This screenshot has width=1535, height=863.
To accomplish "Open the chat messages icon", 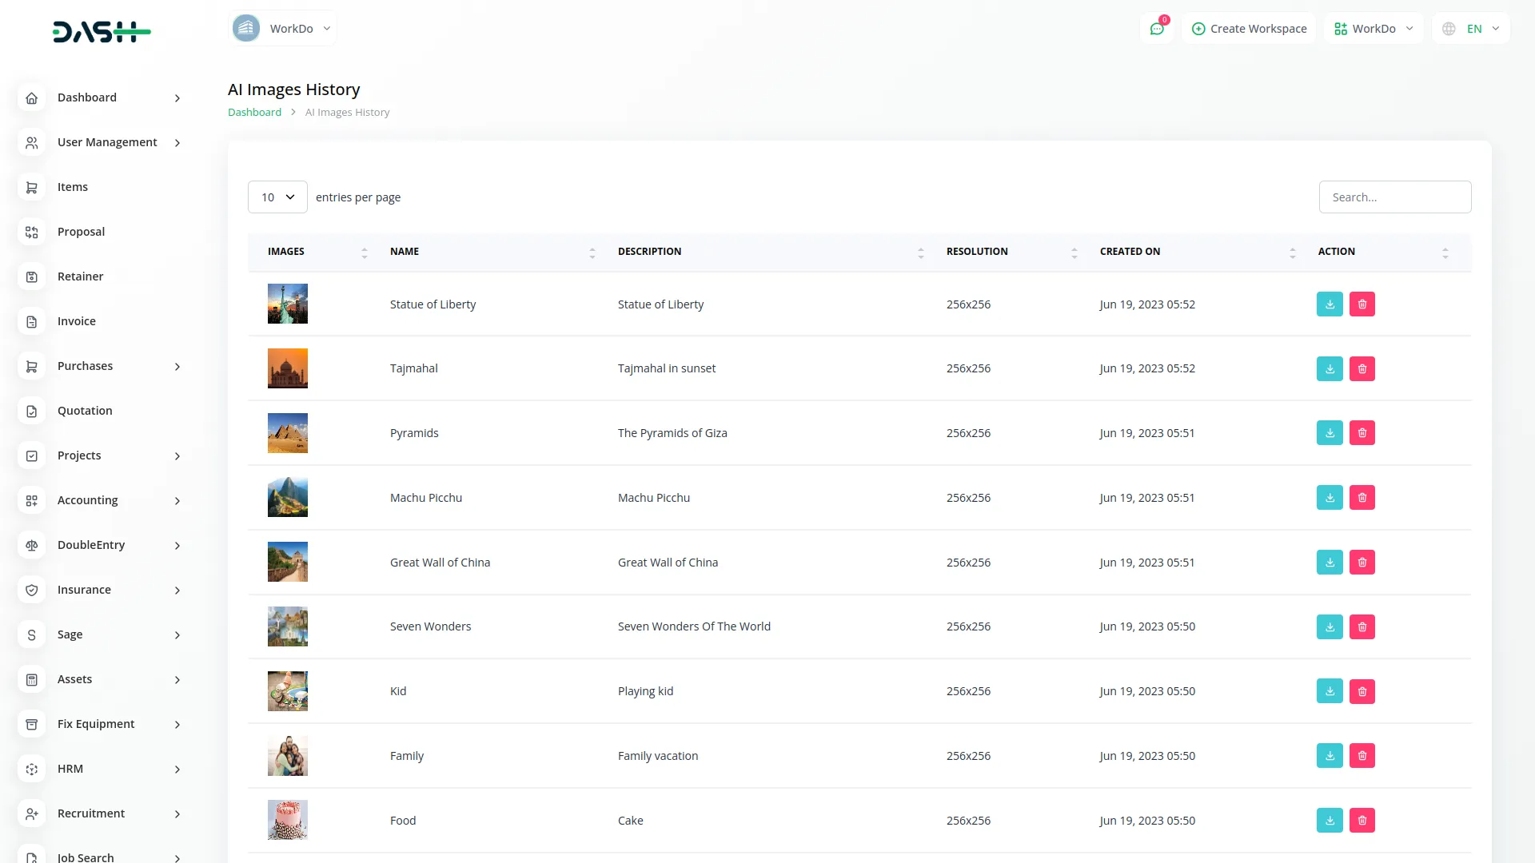I will pos(1157,29).
